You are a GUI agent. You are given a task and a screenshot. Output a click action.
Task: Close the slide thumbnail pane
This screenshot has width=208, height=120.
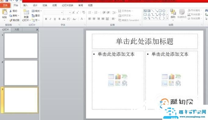(37, 30)
